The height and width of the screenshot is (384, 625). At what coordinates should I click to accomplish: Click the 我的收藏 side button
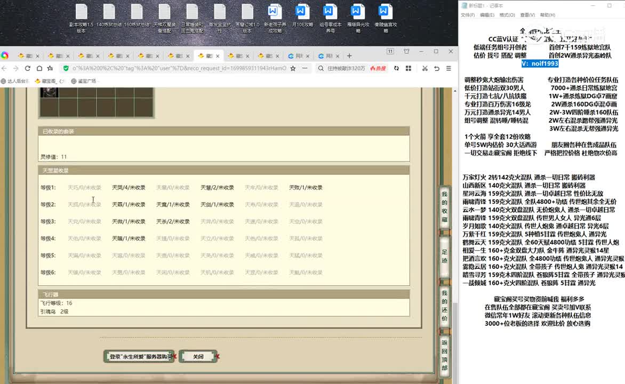[444, 206]
